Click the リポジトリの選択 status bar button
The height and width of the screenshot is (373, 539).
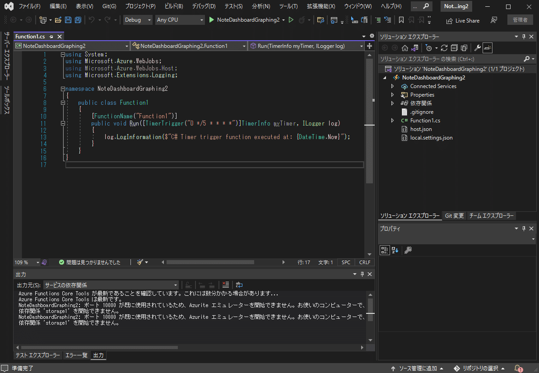click(x=479, y=368)
